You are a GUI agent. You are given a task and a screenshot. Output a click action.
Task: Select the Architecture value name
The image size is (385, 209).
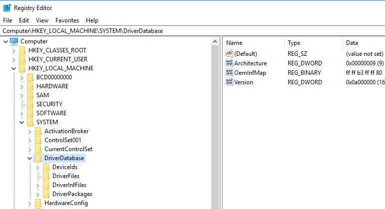(x=251, y=63)
